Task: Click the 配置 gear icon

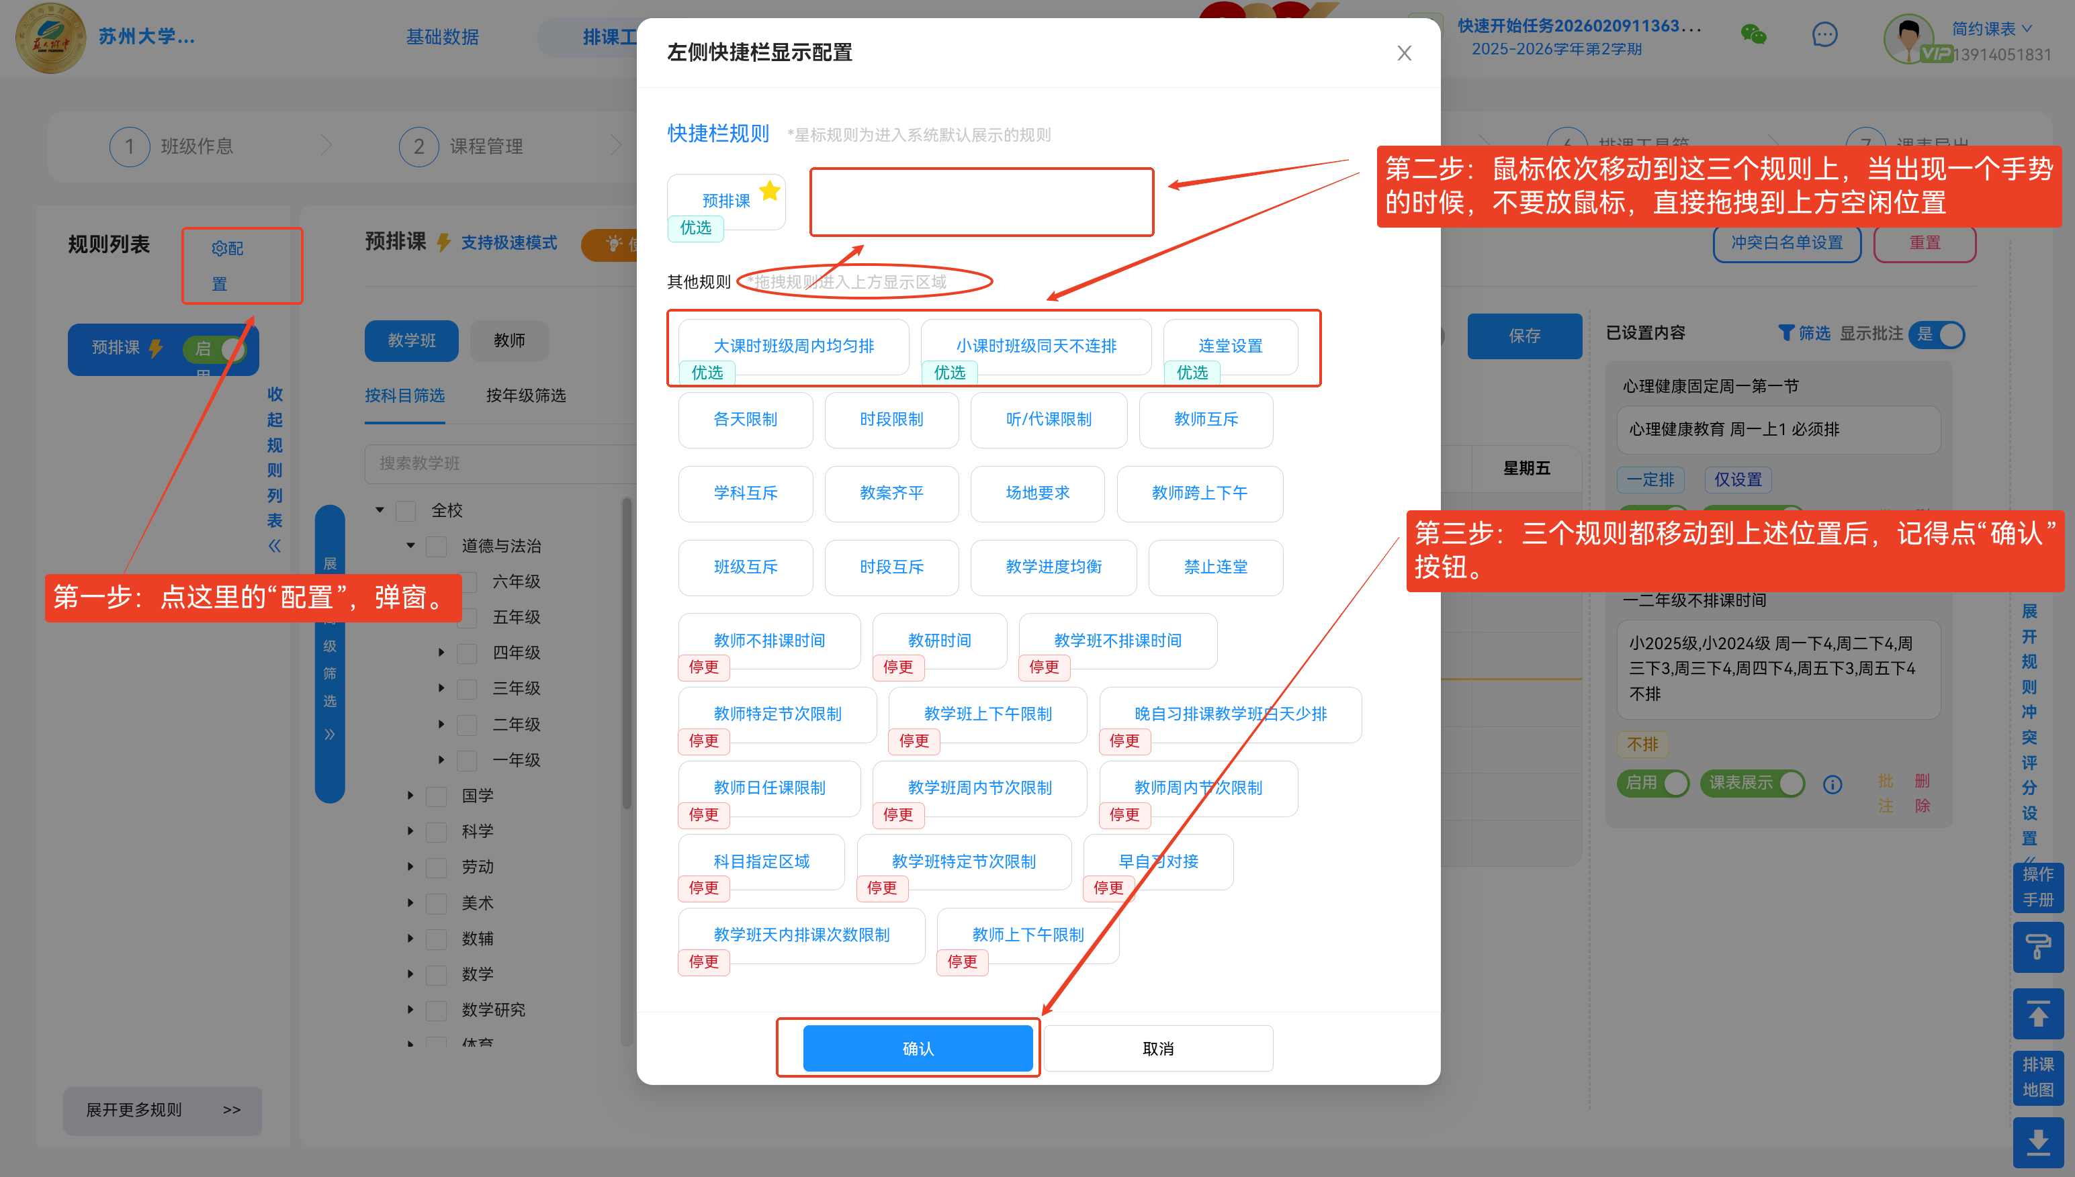Action: point(218,248)
